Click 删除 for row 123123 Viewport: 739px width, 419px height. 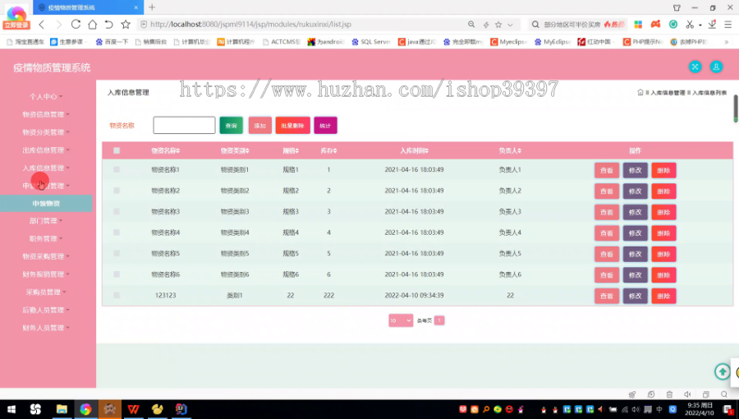(663, 296)
